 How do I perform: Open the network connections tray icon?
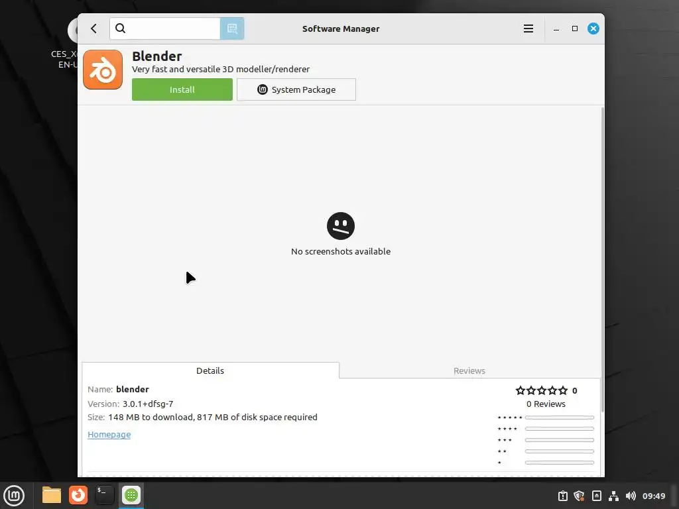(613, 496)
